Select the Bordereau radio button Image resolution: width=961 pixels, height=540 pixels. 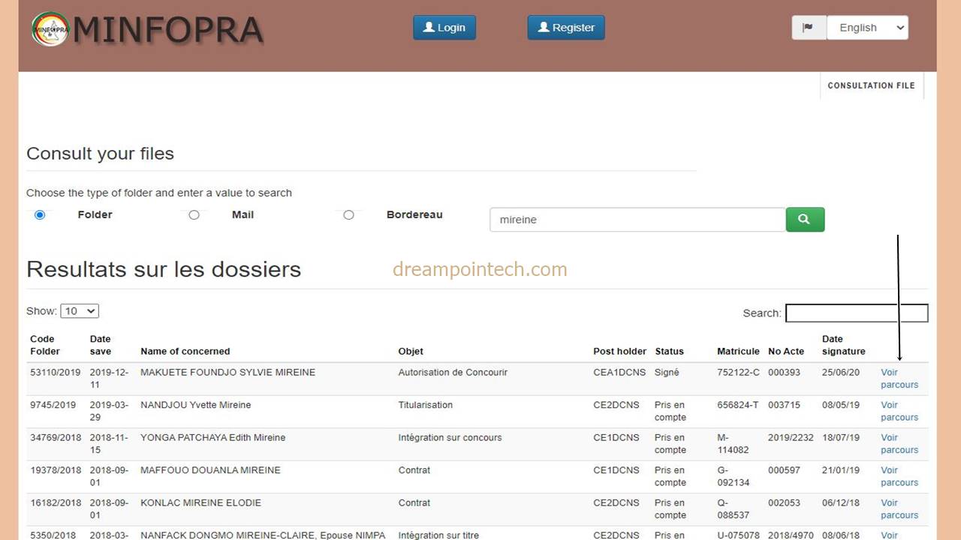348,214
